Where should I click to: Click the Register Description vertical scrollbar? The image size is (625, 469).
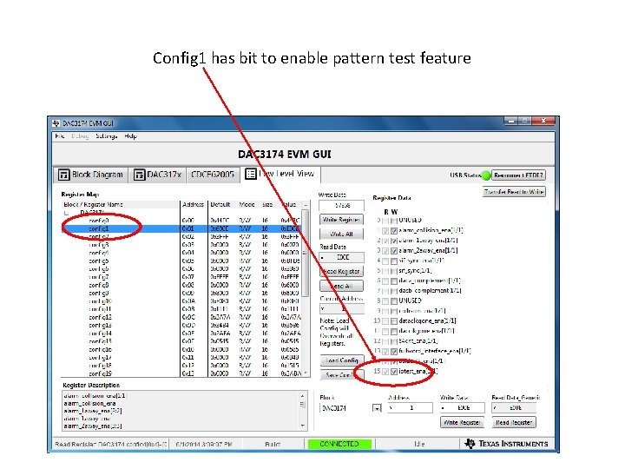point(302,411)
